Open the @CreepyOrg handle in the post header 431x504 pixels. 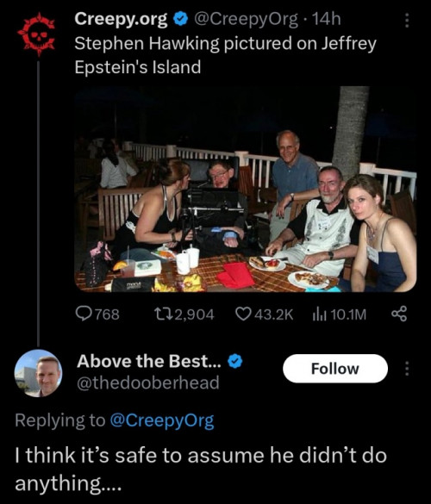coord(246,19)
